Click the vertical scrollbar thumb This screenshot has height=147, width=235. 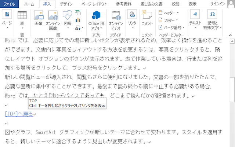tap(232, 90)
